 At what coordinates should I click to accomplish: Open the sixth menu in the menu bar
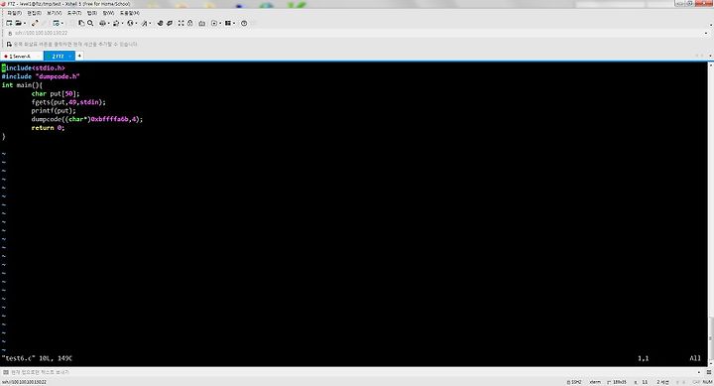(x=108, y=13)
